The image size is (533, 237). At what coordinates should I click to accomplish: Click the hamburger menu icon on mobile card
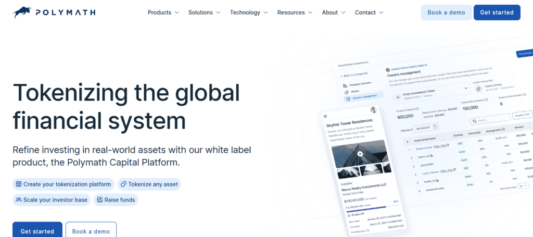[x=325, y=116]
